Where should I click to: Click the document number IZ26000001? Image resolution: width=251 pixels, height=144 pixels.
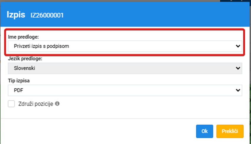pos(47,16)
